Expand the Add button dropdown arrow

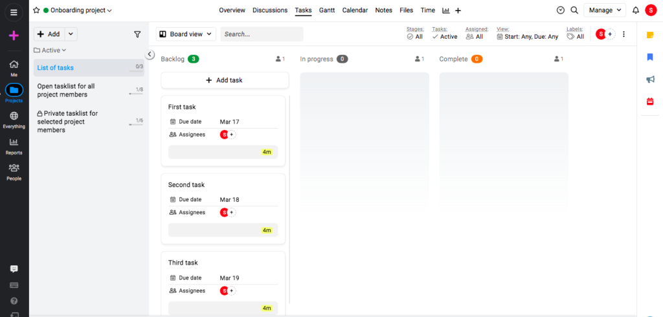pyautogui.click(x=71, y=34)
